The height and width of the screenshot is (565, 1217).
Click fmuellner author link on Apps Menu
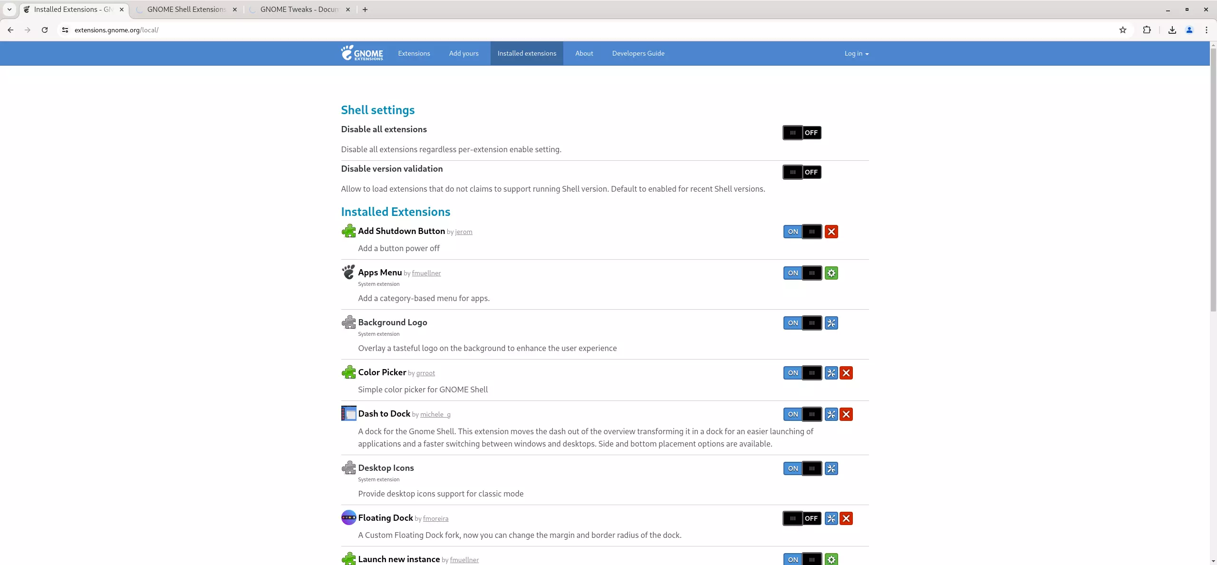click(x=426, y=273)
